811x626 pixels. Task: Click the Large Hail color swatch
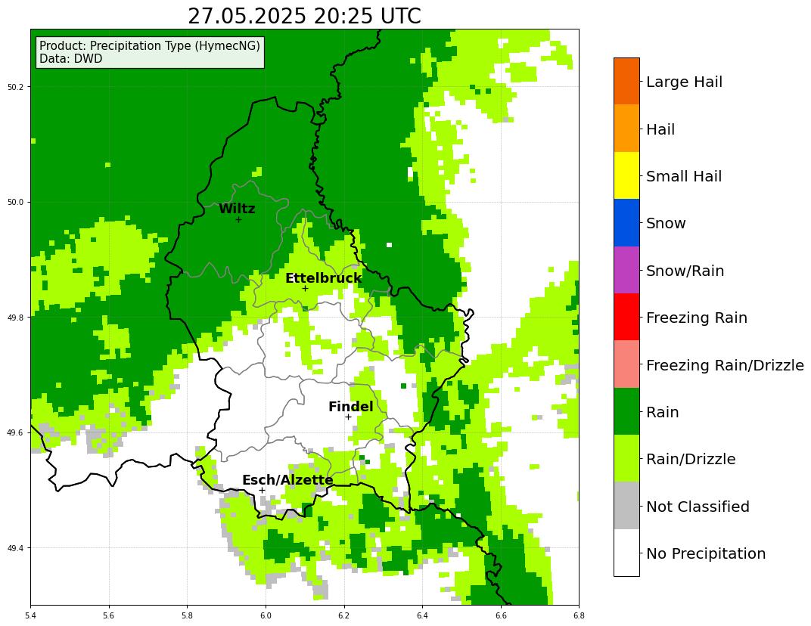click(626, 81)
